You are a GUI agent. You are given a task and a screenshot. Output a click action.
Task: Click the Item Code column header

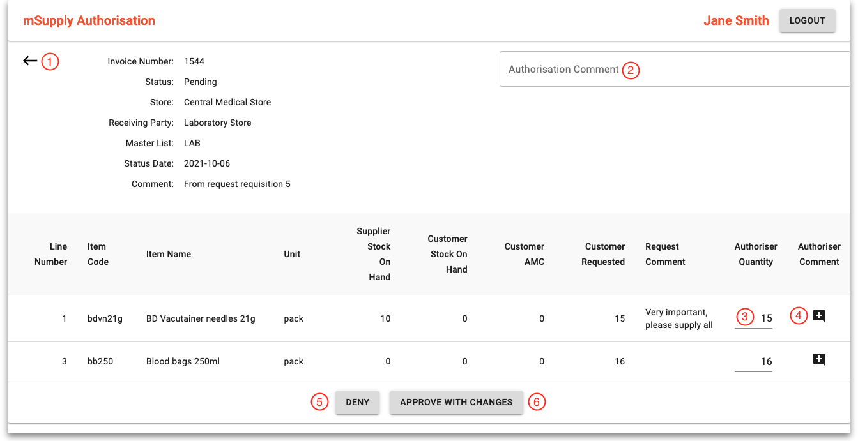[98, 254]
